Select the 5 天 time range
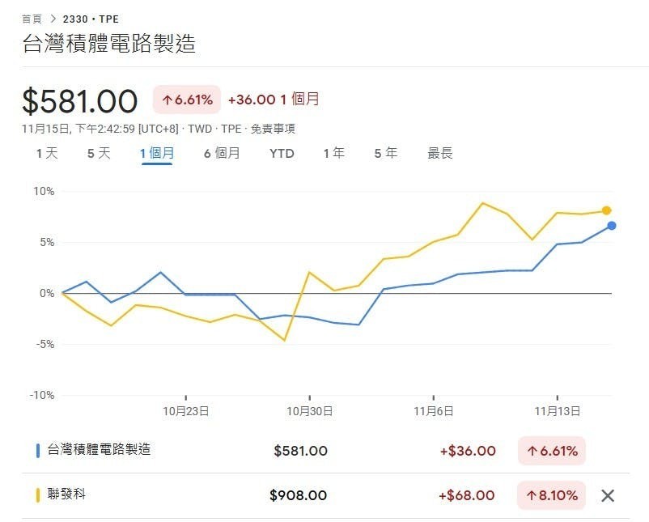 tap(99, 153)
